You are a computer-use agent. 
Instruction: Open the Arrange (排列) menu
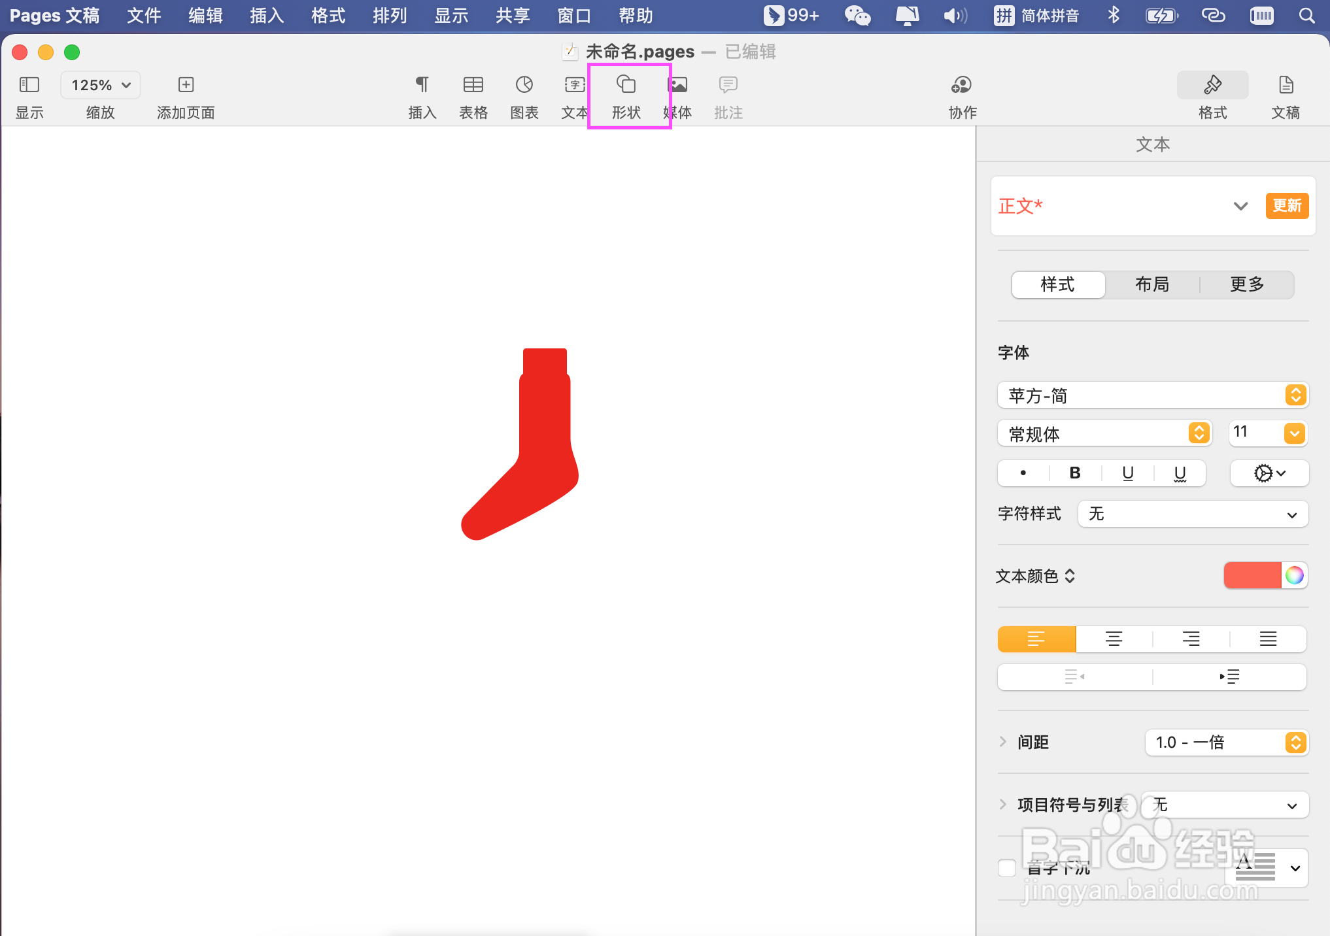(x=390, y=15)
